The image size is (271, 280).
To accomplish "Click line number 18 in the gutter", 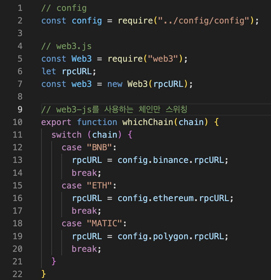I will coord(18,224).
